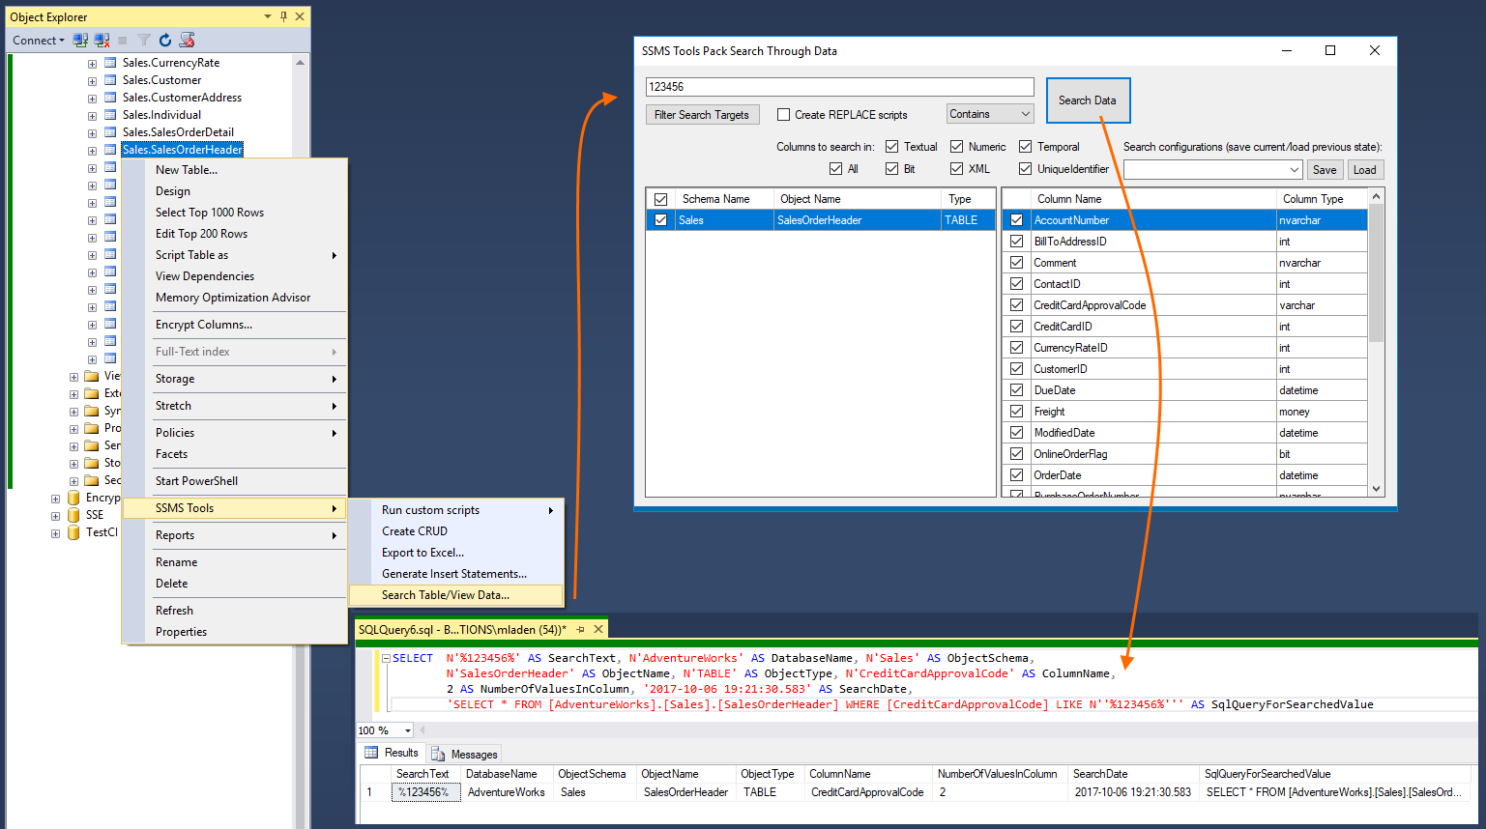This screenshot has height=829, width=1486.
Task: Click the script-with-red-X icon in Object Explorer toolbar
Action: click(188, 41)
